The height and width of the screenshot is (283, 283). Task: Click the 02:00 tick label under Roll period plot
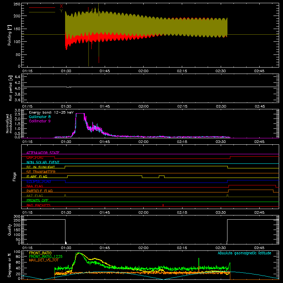[144, 106]
